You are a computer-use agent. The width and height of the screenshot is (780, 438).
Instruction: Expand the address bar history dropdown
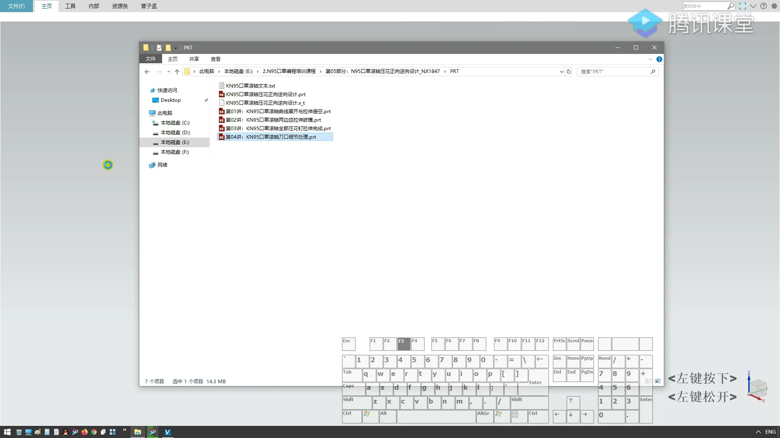pyautogui.click(x=561, y=71)
